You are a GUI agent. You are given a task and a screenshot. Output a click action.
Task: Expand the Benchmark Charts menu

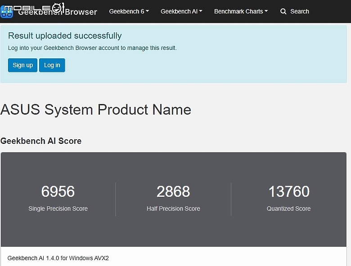click(x=241, y=11)
